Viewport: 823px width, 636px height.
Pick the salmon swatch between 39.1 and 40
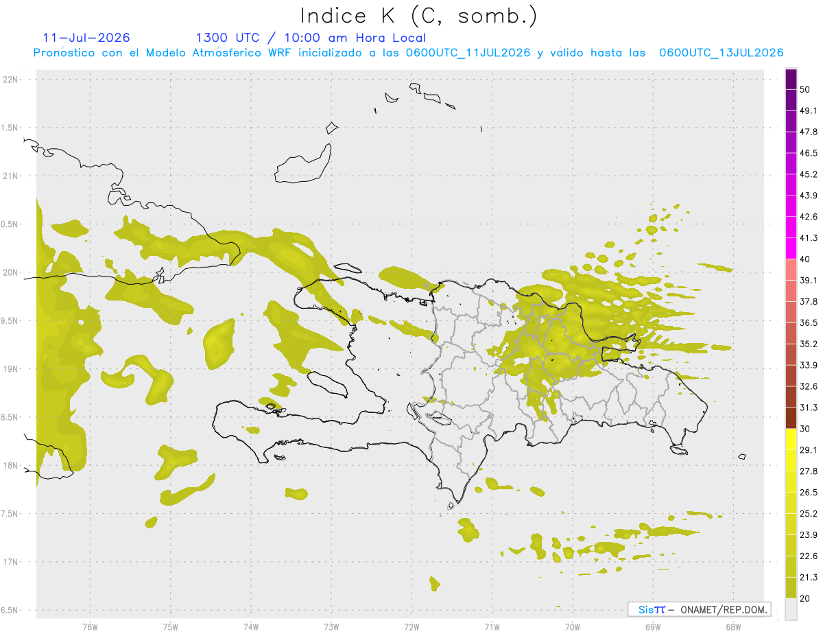click(791, 270)
